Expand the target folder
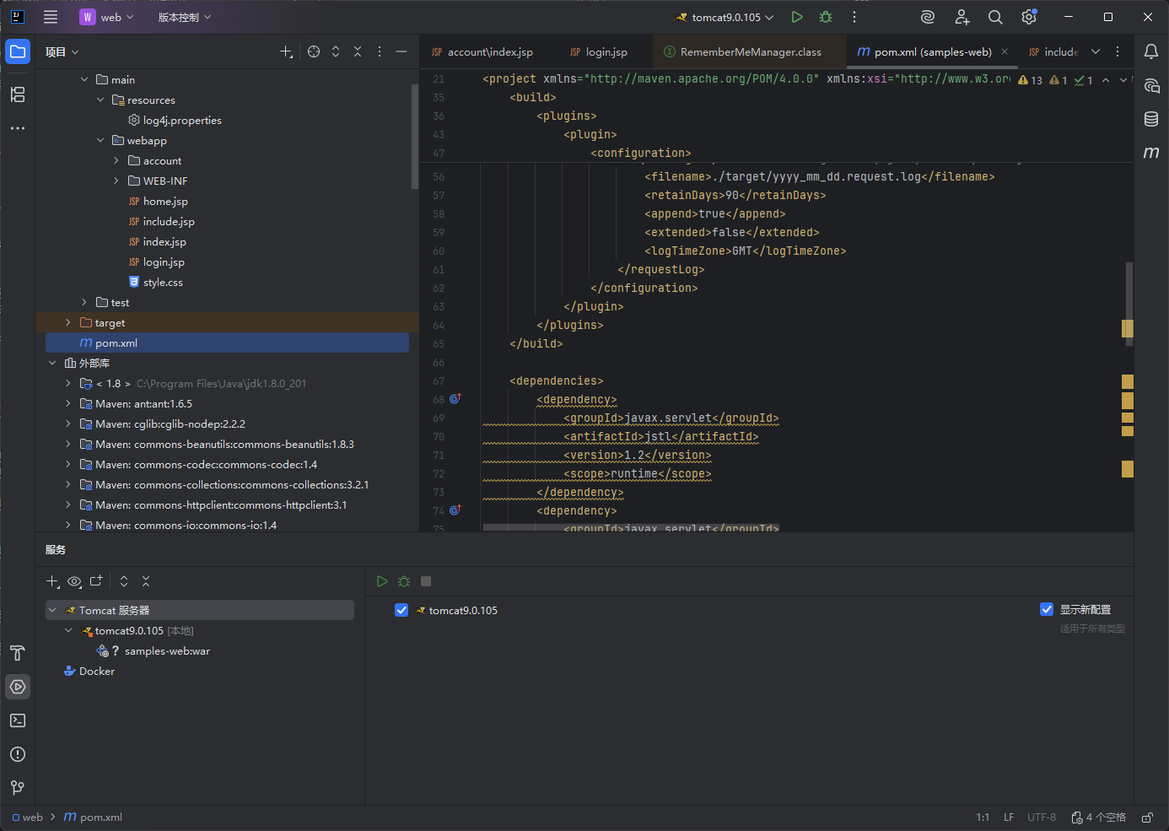Screen dimensions: 1169x831 click(x=68, y=323)
